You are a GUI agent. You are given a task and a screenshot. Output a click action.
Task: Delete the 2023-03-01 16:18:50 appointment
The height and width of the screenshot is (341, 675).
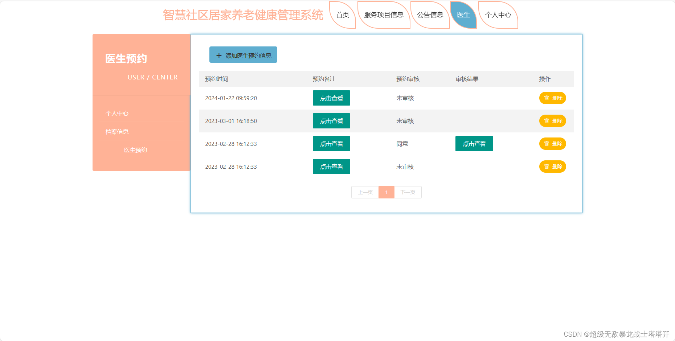[x=552, y=121]
